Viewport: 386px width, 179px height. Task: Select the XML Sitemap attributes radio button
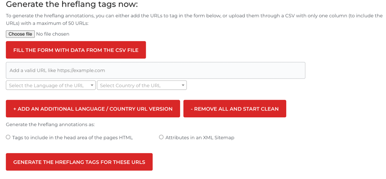161,137
